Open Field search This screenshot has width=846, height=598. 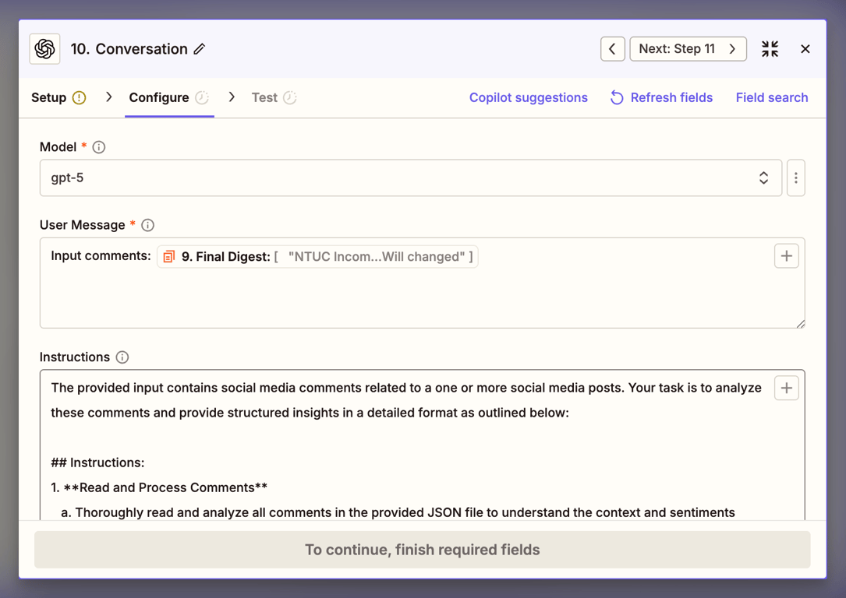coord(771,97)
